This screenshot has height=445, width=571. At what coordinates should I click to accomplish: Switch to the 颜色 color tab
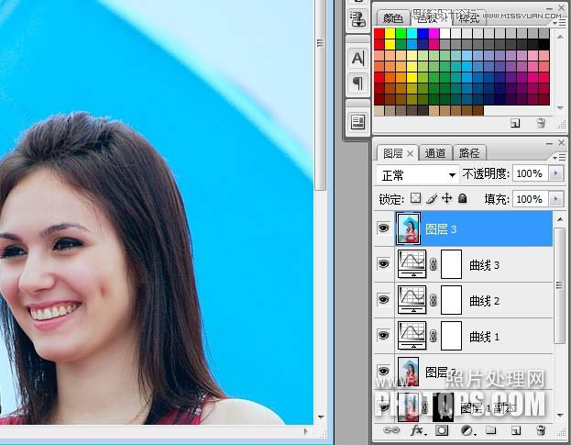tap(393, 18)
